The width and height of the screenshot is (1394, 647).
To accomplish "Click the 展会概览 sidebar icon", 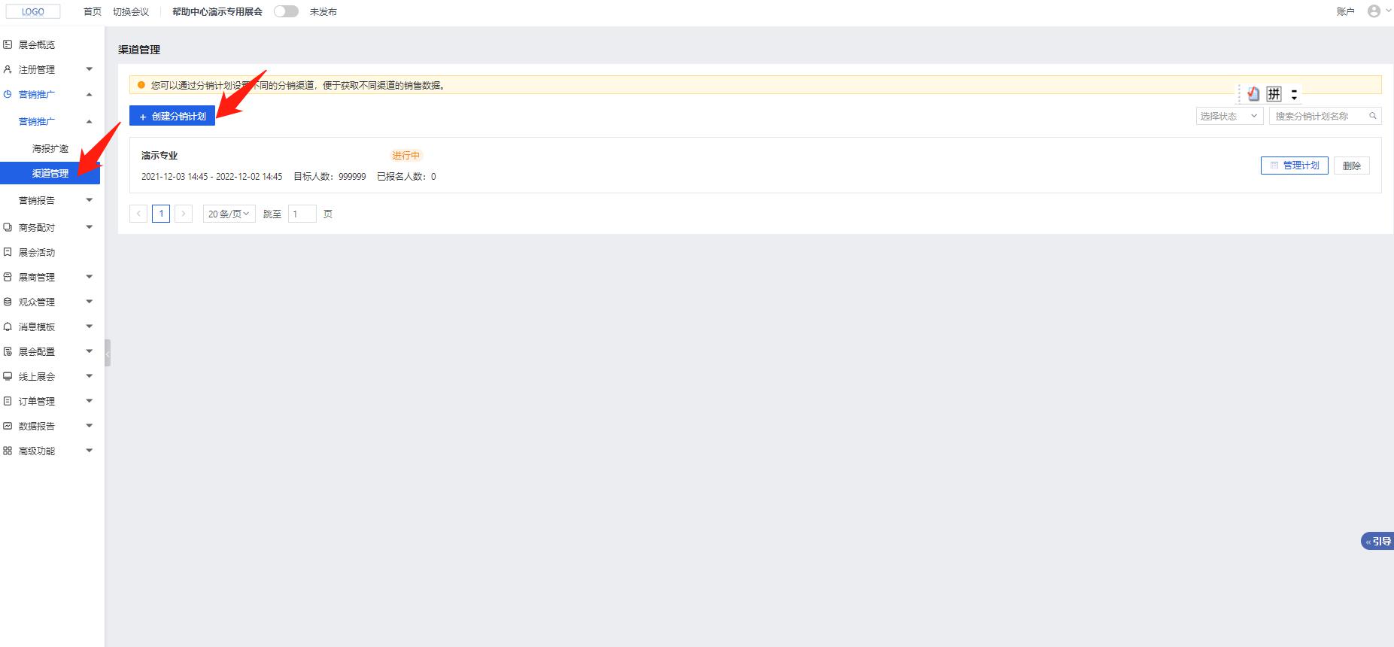I will pyautogui.click(x=8, y=45).
